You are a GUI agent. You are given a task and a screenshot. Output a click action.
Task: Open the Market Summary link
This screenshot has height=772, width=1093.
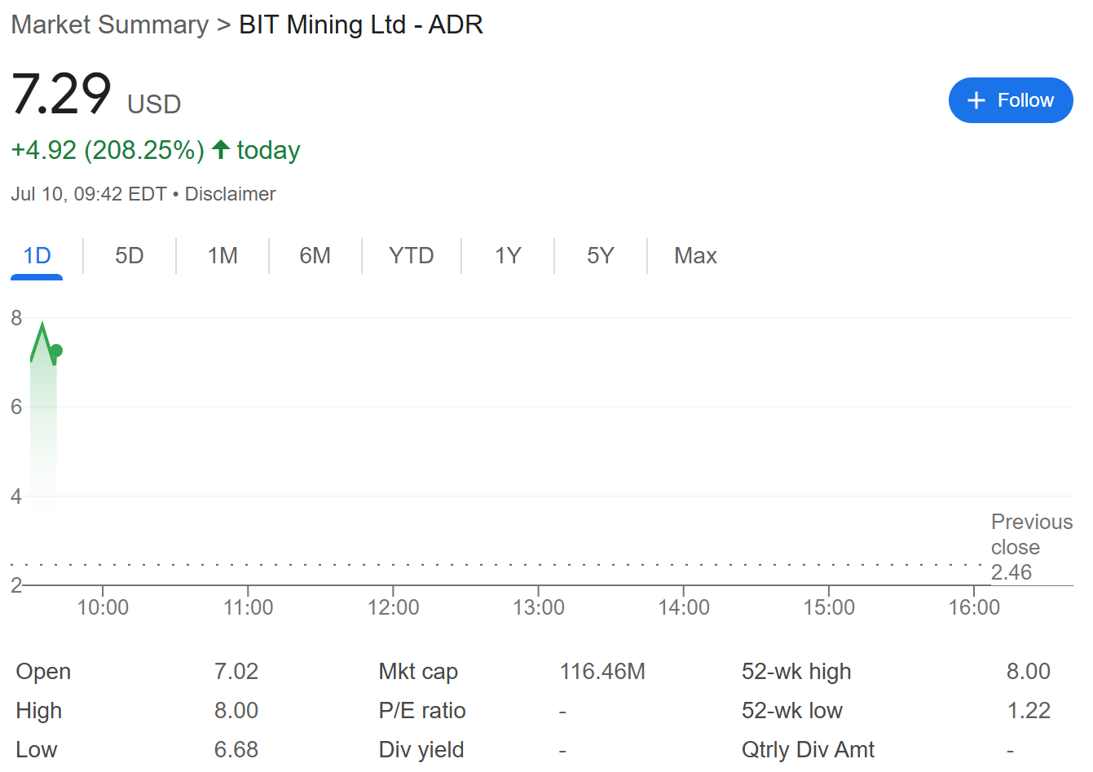(x=110, y=24)
